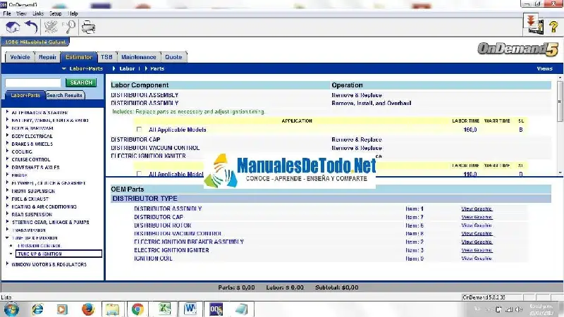
Task: Open the download icon at top right
Action: [532, 25]
